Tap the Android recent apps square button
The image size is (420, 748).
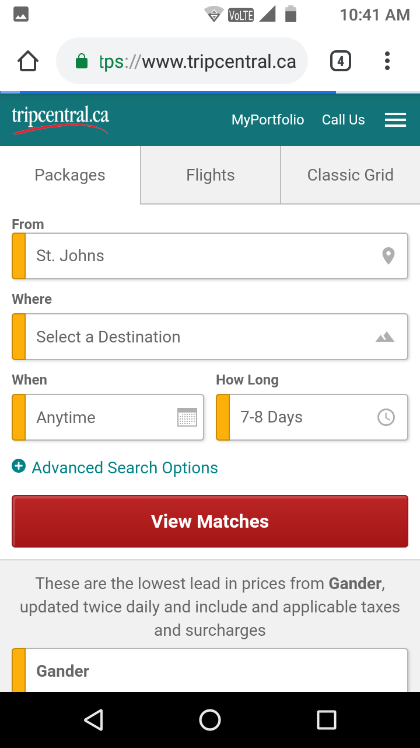pyautogui.click(x=327, y=720)
